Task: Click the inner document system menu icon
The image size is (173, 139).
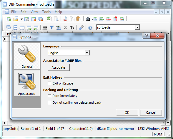Action: [x=7, y=11]
